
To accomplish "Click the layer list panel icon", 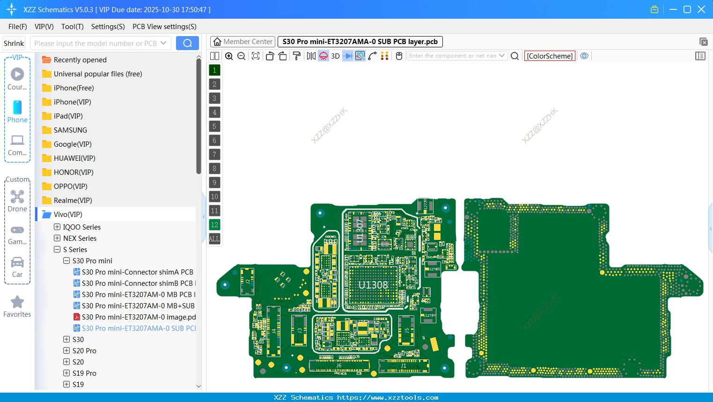I will click(x=700, y=56).
